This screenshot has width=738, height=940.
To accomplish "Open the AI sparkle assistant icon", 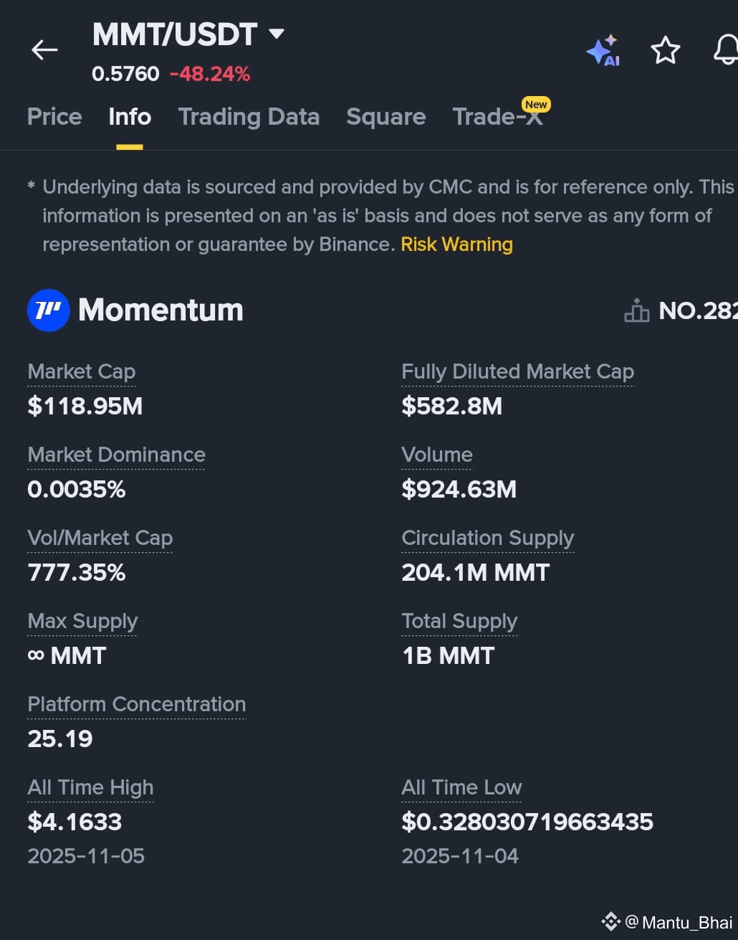I will [x=603, y=50].
